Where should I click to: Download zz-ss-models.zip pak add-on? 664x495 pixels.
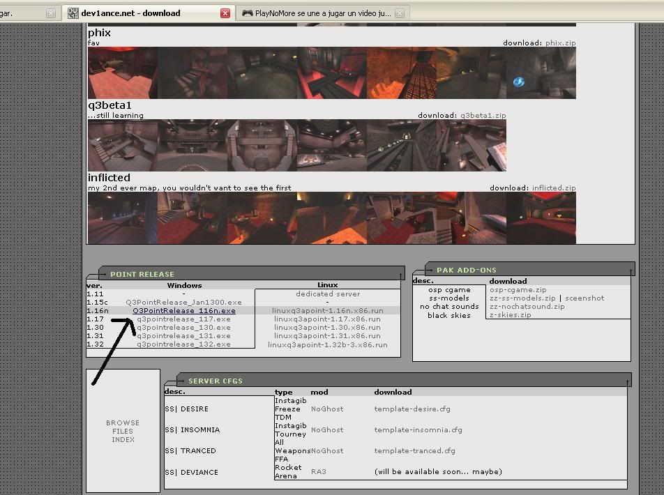[x=522, y=298]
